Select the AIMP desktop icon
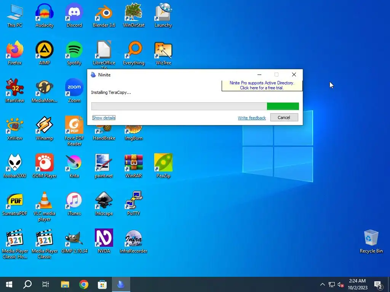Screen dimensions: 390x292 44,53
